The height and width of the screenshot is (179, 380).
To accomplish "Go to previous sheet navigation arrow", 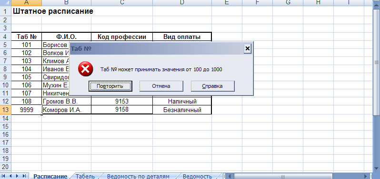I will (10, 176).
